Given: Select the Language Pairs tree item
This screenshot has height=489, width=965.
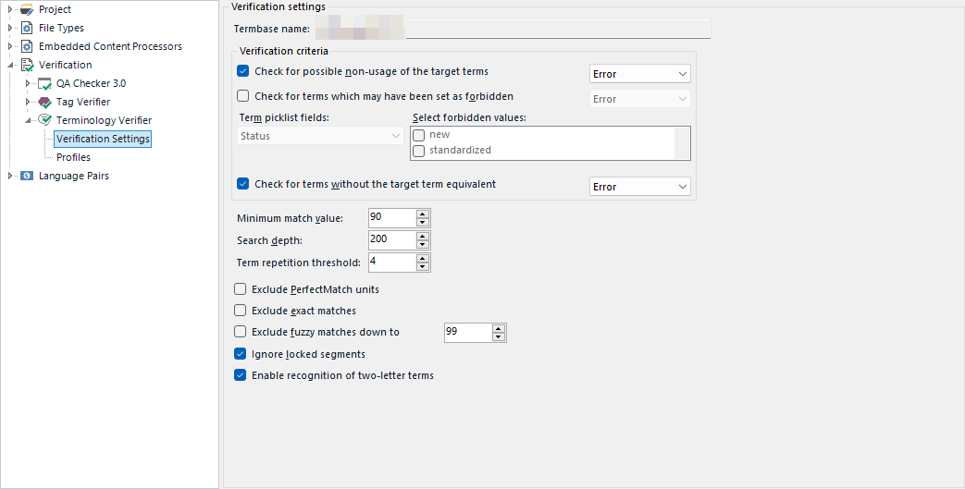Looking at the screenshot, I should (74, 176).
